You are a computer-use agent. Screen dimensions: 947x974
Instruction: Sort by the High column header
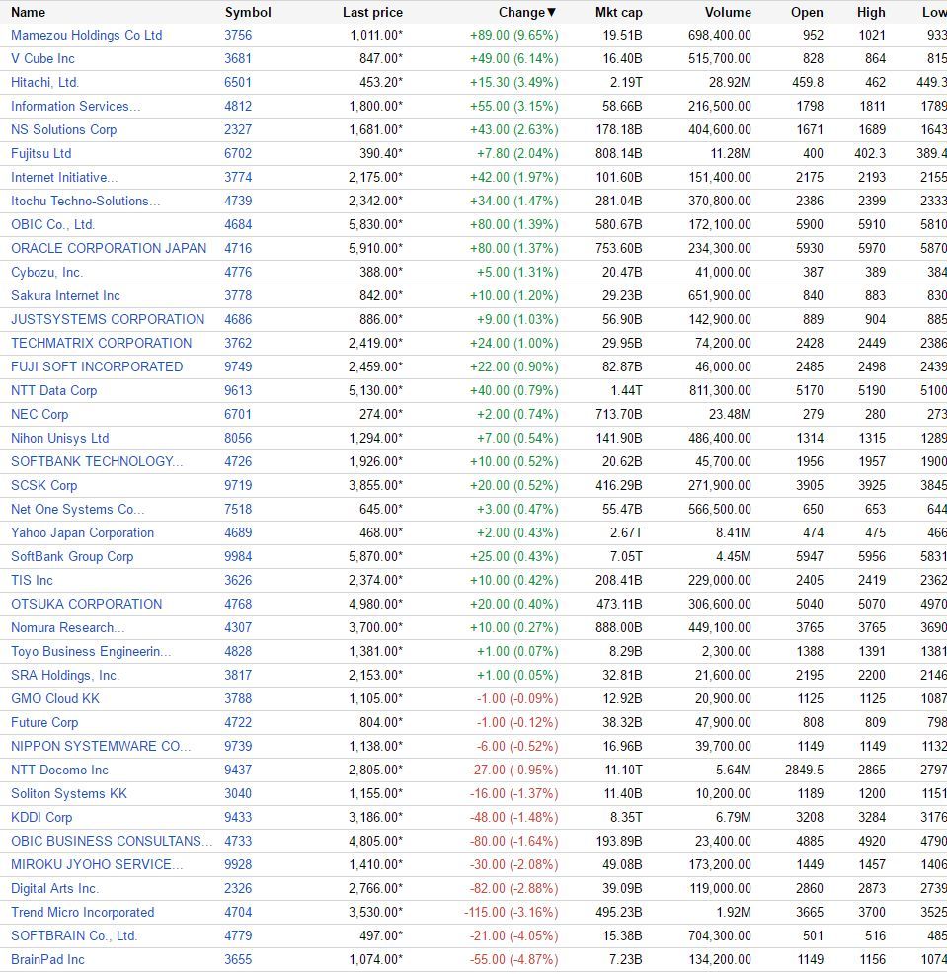871,13
